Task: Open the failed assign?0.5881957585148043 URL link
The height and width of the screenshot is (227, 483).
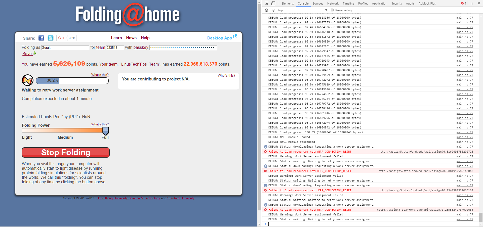Action: coord(426,171)
